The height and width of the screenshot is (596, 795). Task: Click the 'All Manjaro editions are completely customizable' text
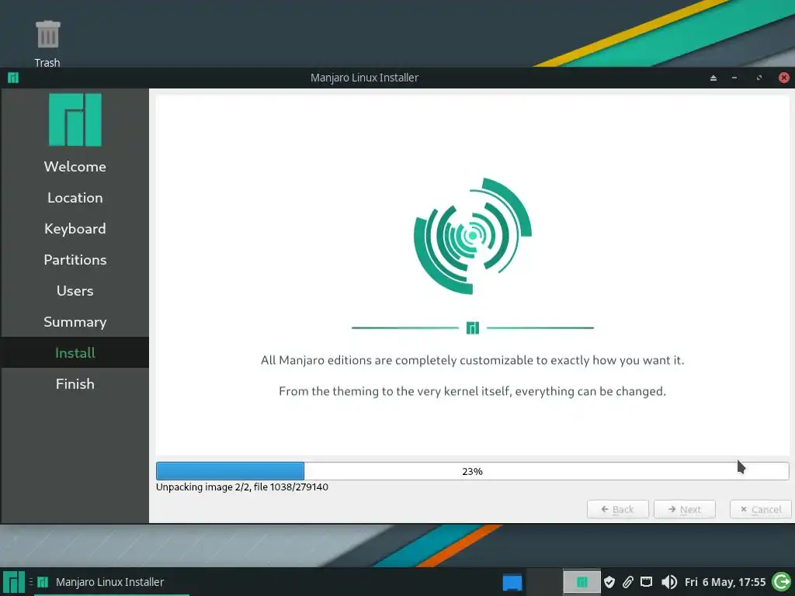[x=473, y=360]
